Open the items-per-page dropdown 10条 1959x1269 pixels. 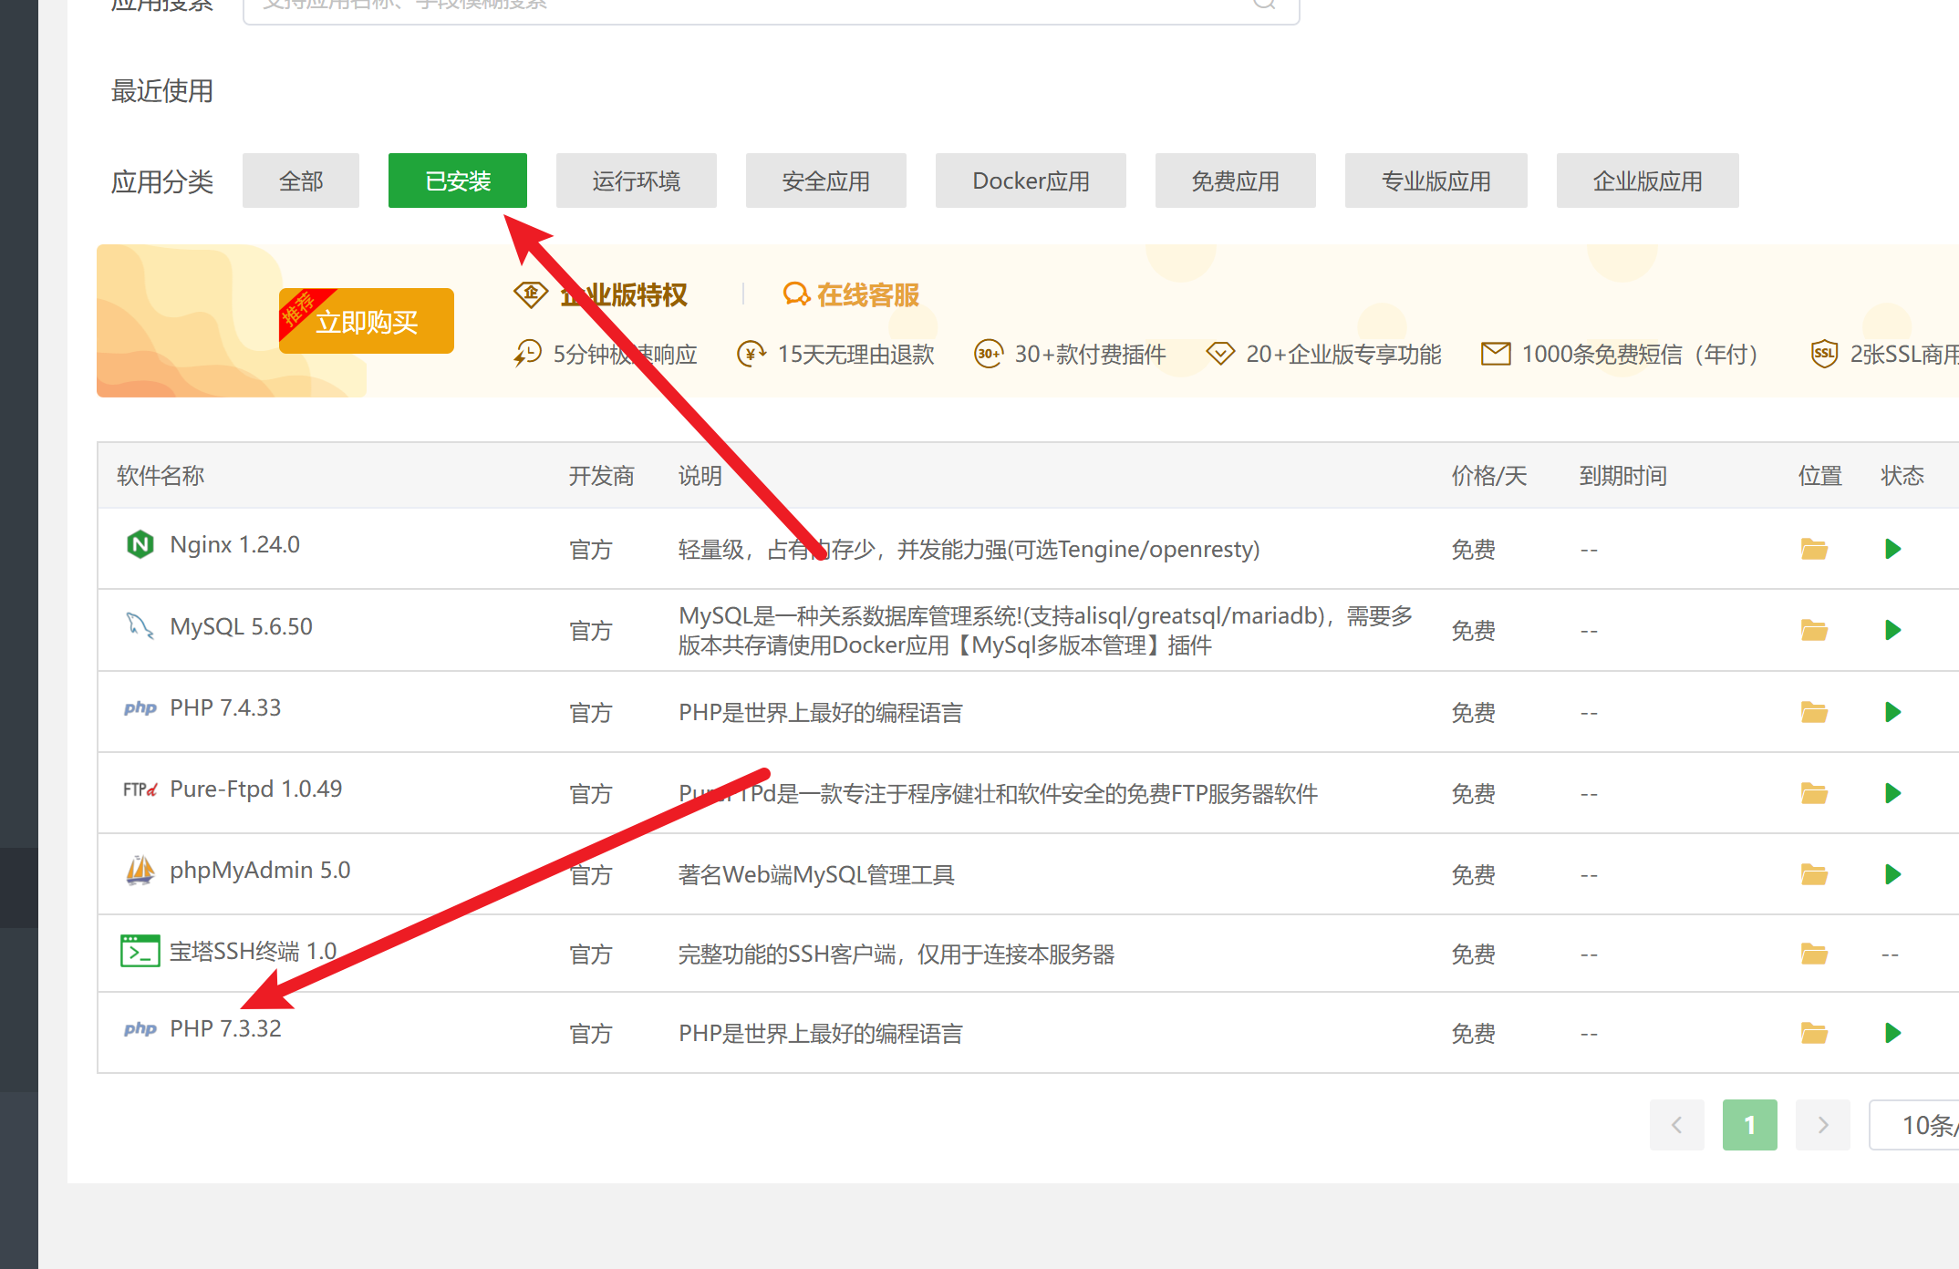[1914, 1125]
